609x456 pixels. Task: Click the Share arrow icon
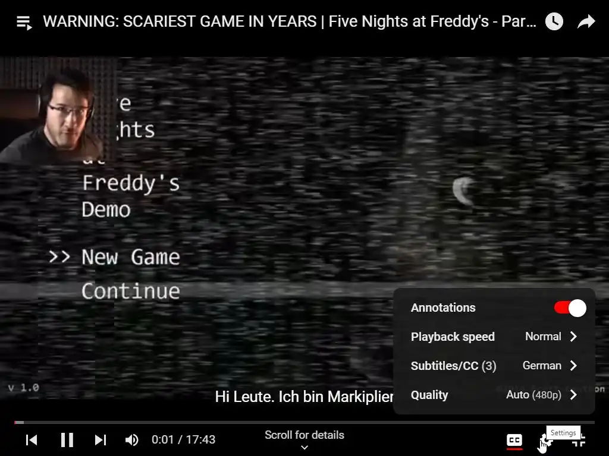click(x=586, y=22)
